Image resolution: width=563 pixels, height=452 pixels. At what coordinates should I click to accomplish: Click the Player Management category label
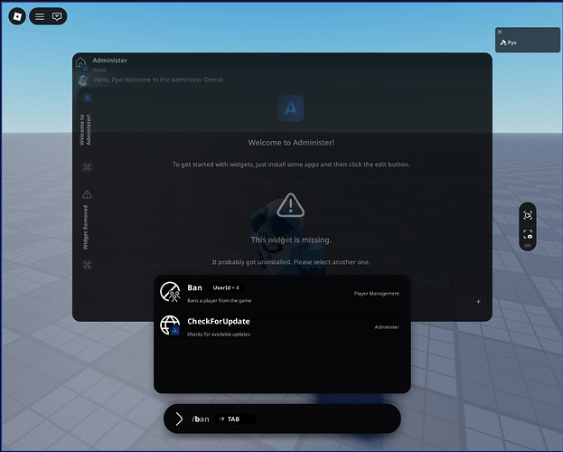376,294
